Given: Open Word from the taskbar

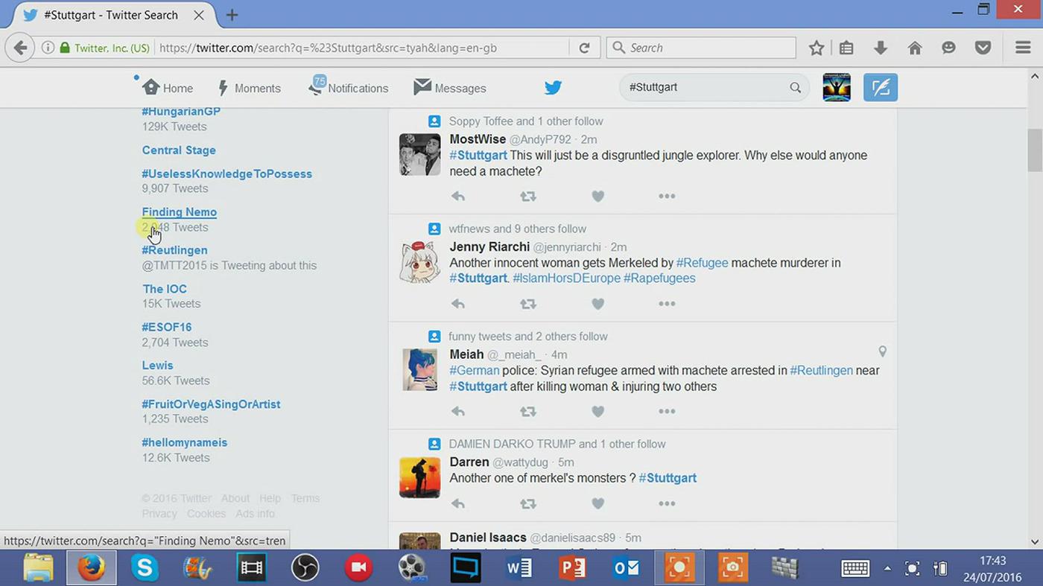Looking at the screenshot, I should [519, 568].
